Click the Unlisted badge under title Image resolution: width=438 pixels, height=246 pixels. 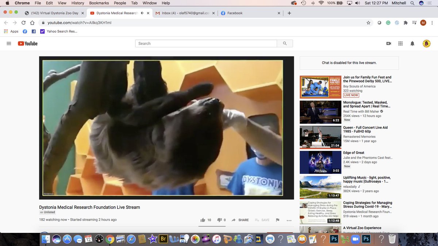point(47,212)
